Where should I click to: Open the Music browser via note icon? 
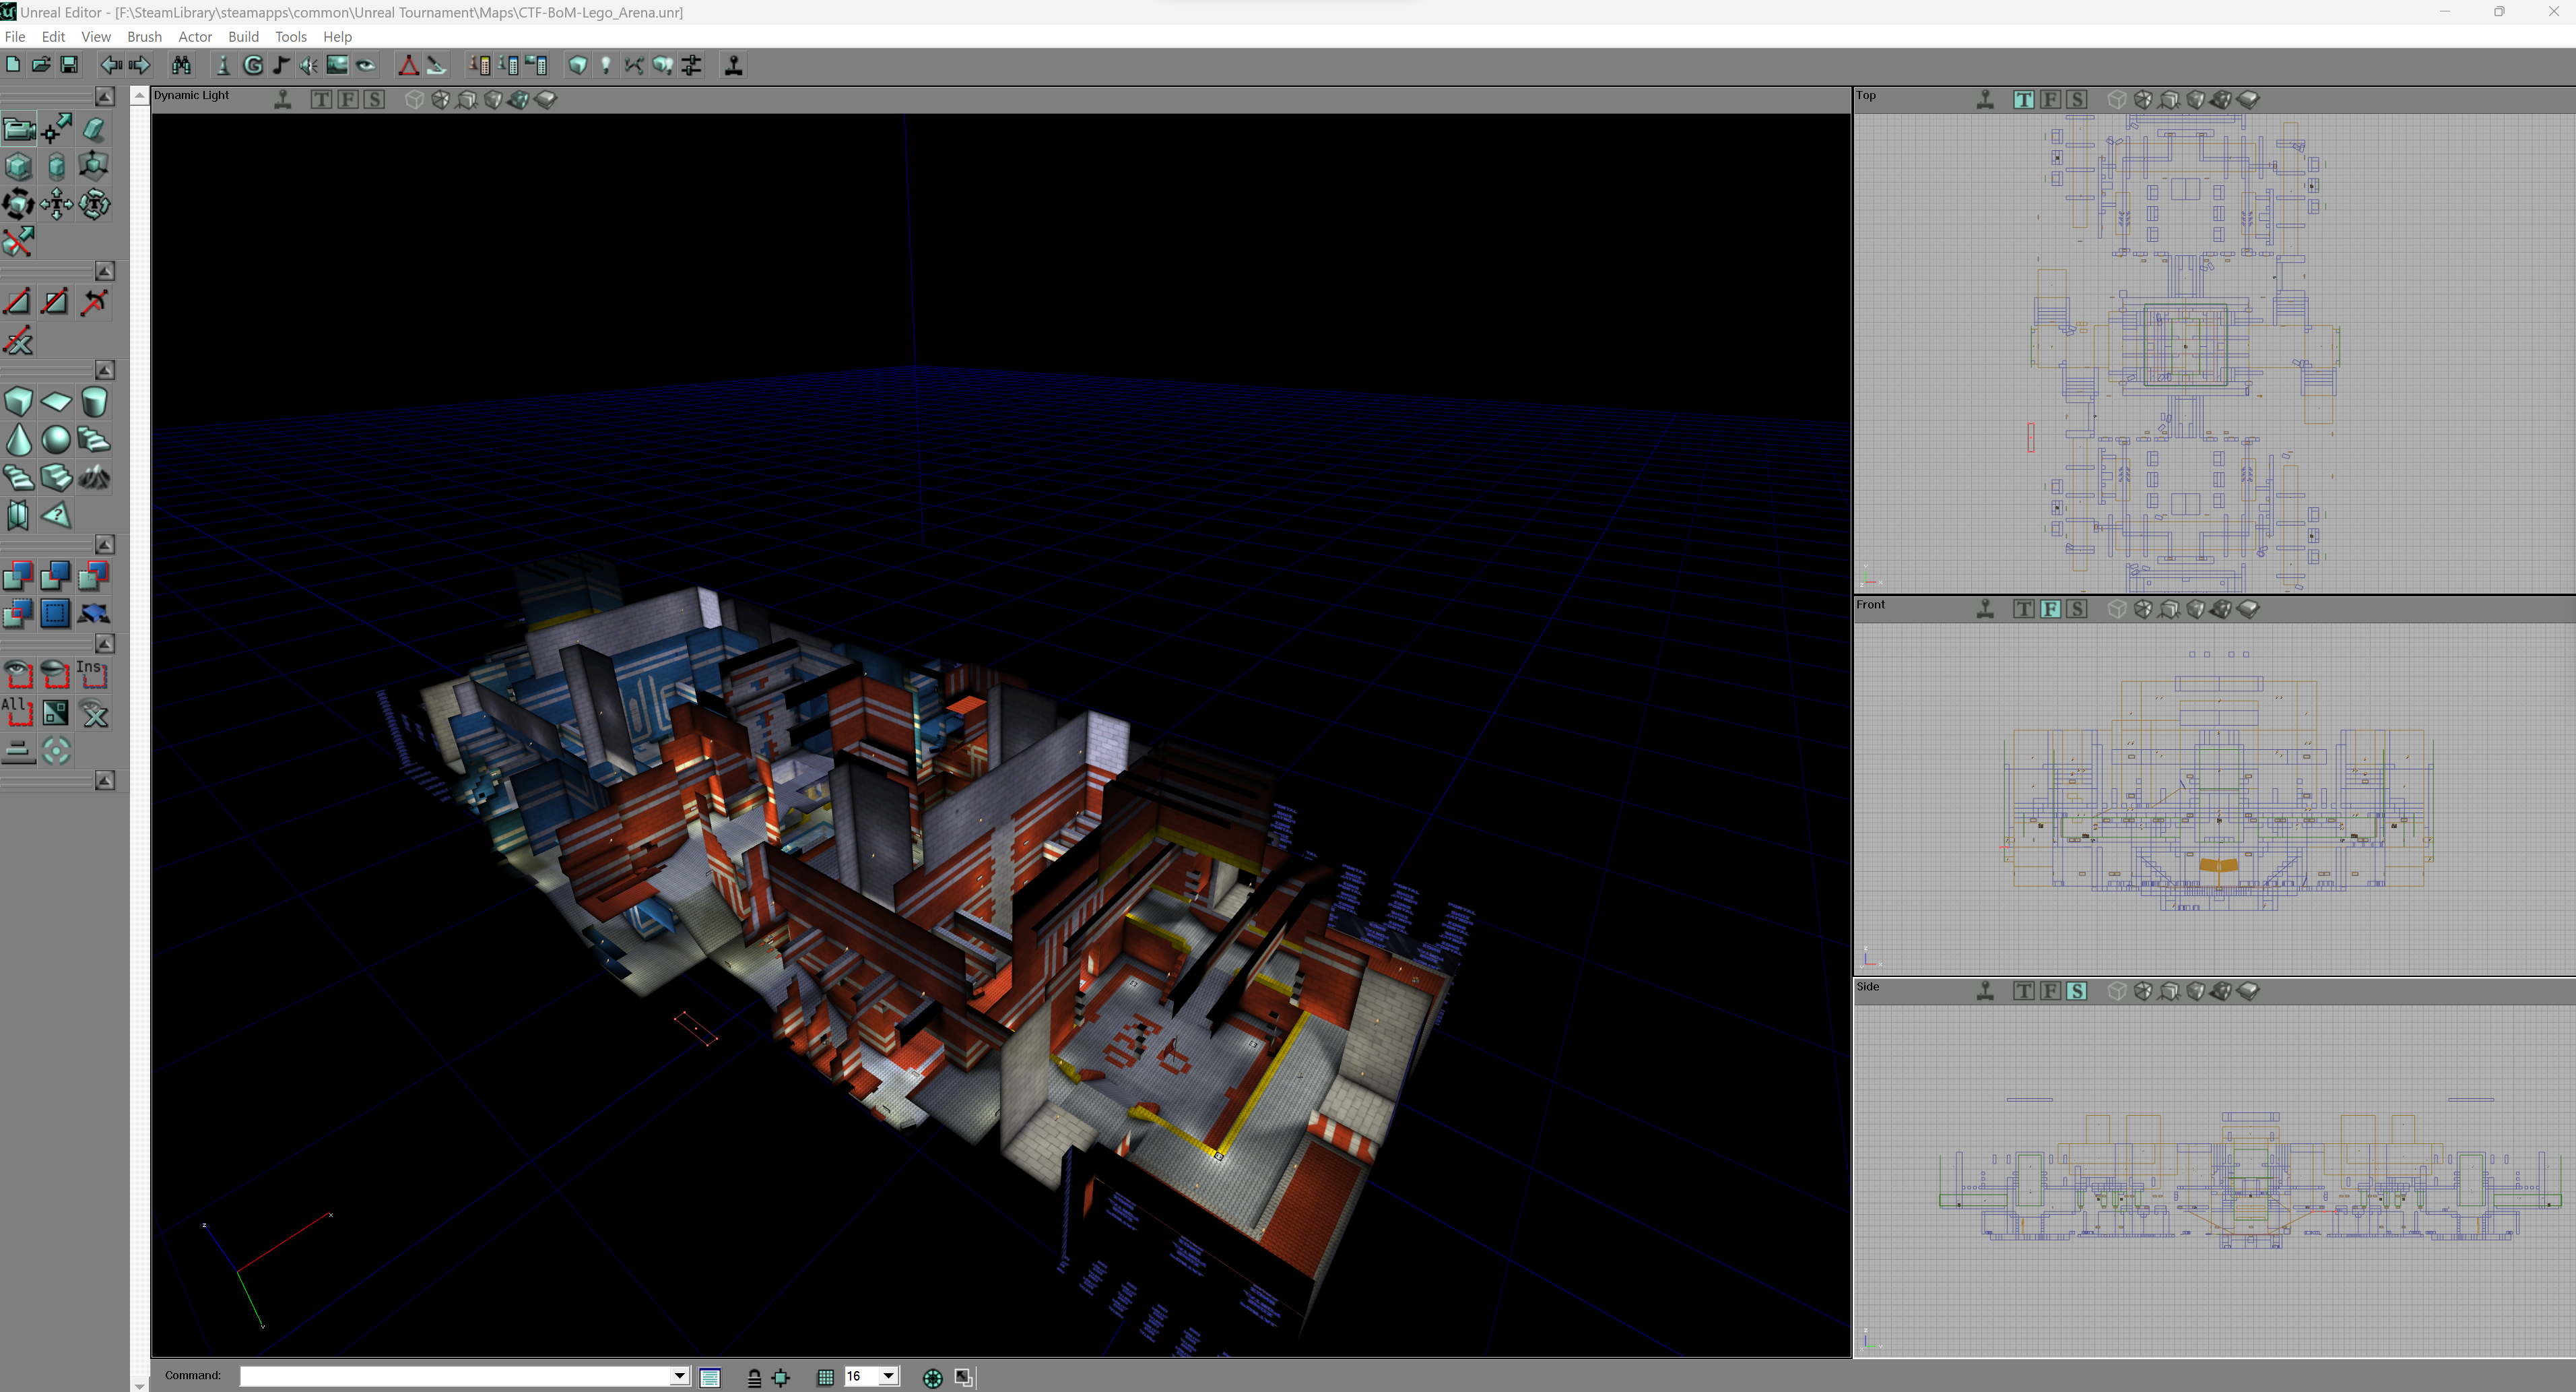coord(281,65)
